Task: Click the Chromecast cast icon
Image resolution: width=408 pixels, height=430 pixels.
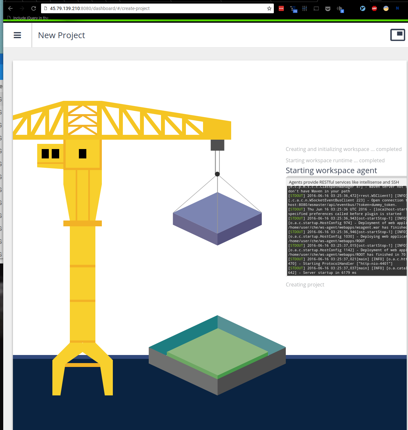Action: coord(316,8)
